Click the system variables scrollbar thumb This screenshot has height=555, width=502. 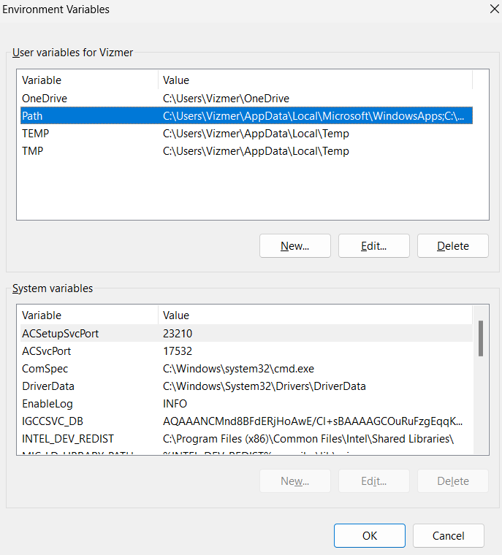480,338
